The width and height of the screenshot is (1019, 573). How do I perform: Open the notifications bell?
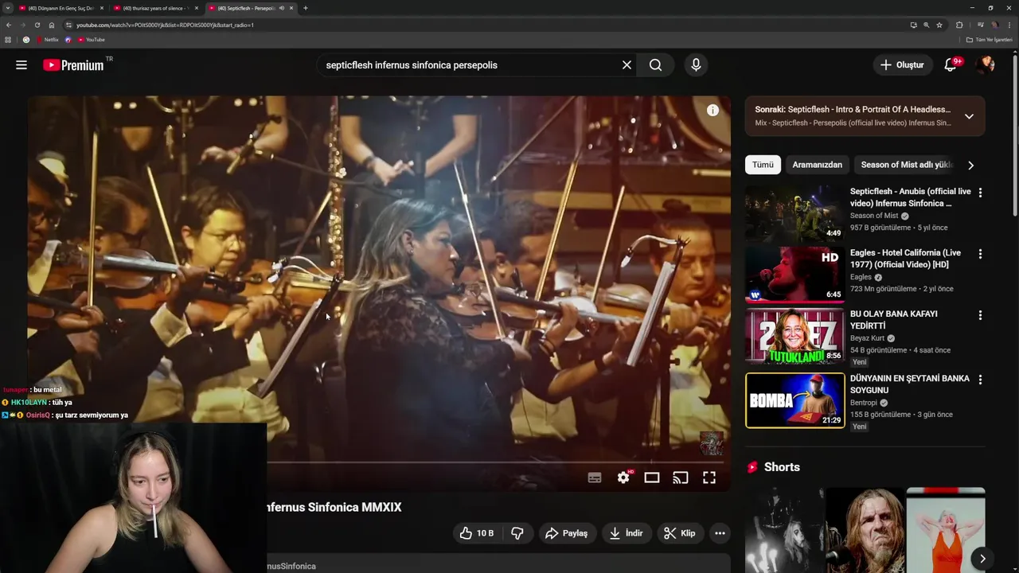[951, 65]
